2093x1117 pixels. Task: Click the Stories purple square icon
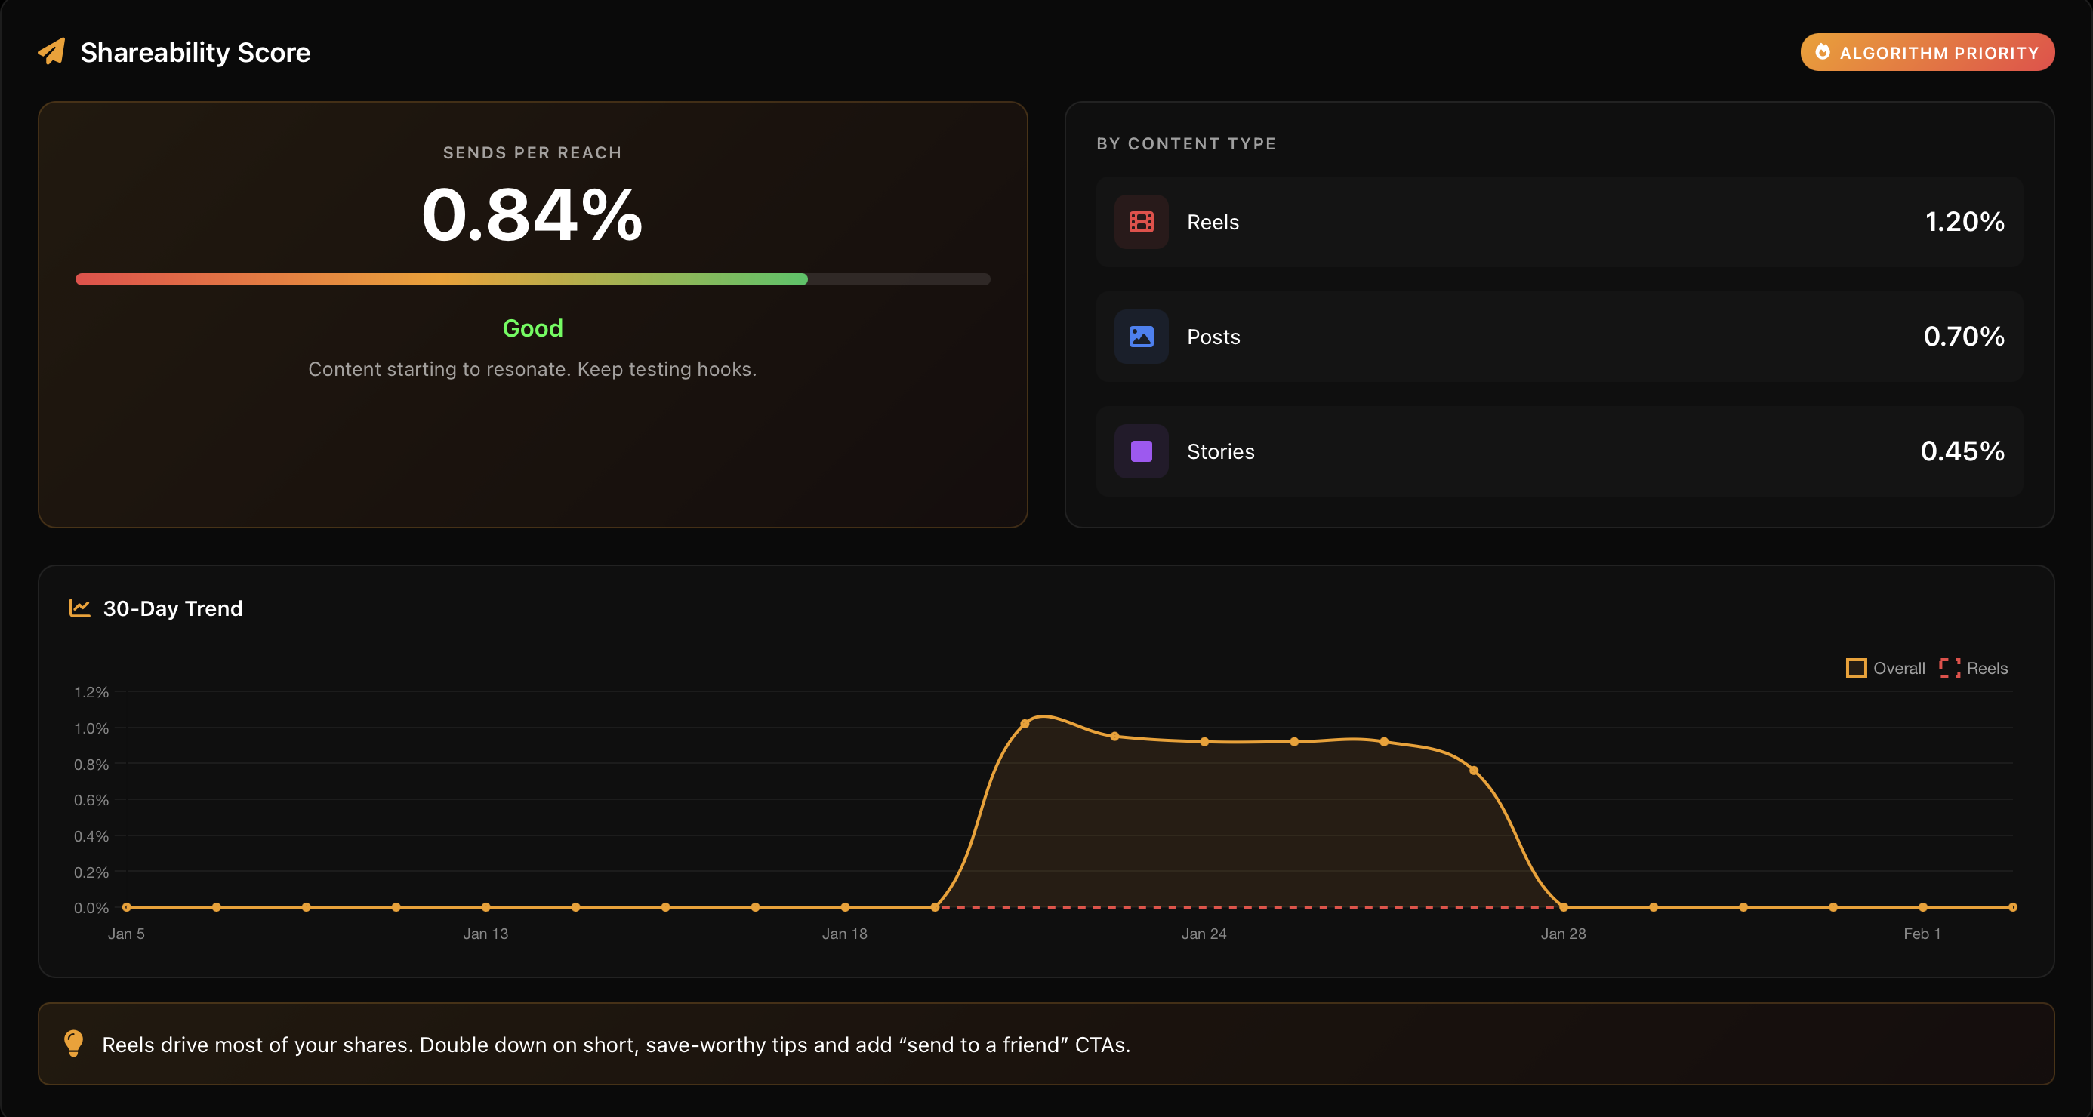pos(1141,451)
